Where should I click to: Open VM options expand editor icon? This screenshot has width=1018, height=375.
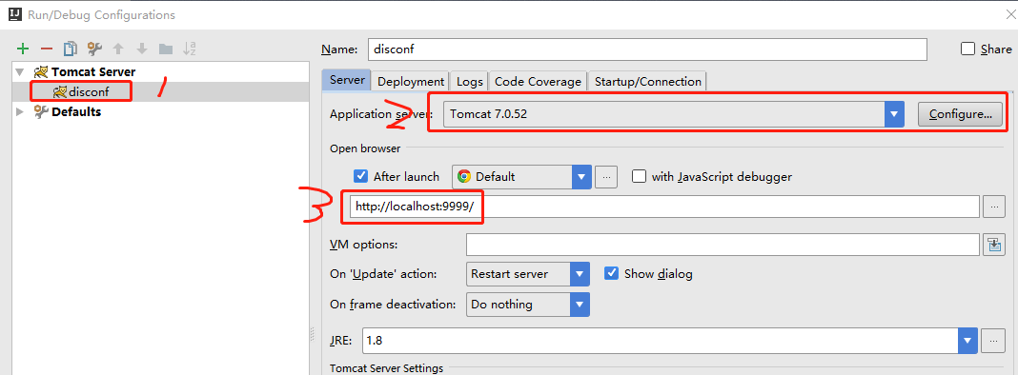tap(994, 244)
